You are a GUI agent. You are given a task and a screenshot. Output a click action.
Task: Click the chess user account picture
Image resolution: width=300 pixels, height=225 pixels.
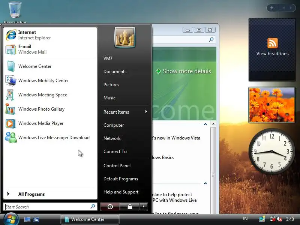tap(125, 37)
